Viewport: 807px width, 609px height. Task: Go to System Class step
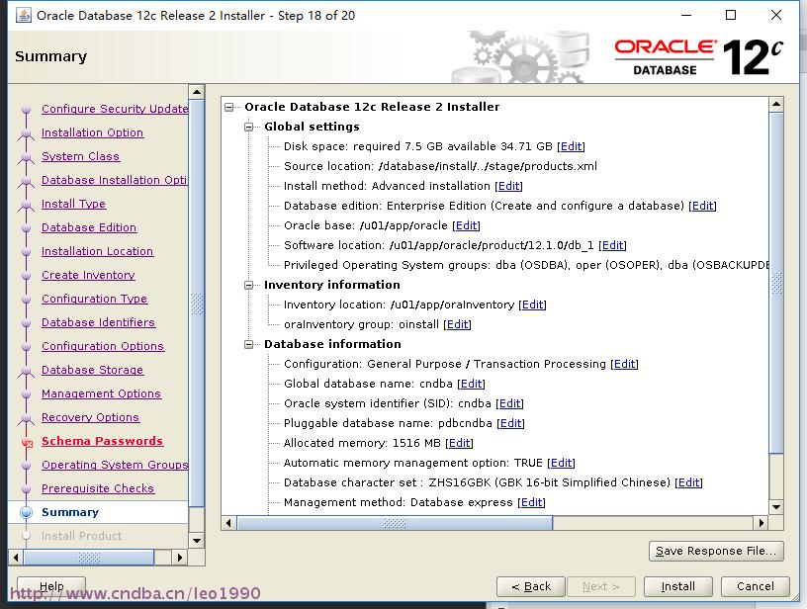coord(81,156)
